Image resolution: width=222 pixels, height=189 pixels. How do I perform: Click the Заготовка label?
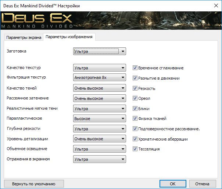click(17, 51)
